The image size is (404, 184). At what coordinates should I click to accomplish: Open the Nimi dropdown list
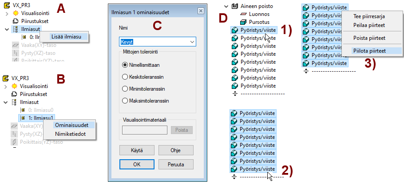point(192,42)
